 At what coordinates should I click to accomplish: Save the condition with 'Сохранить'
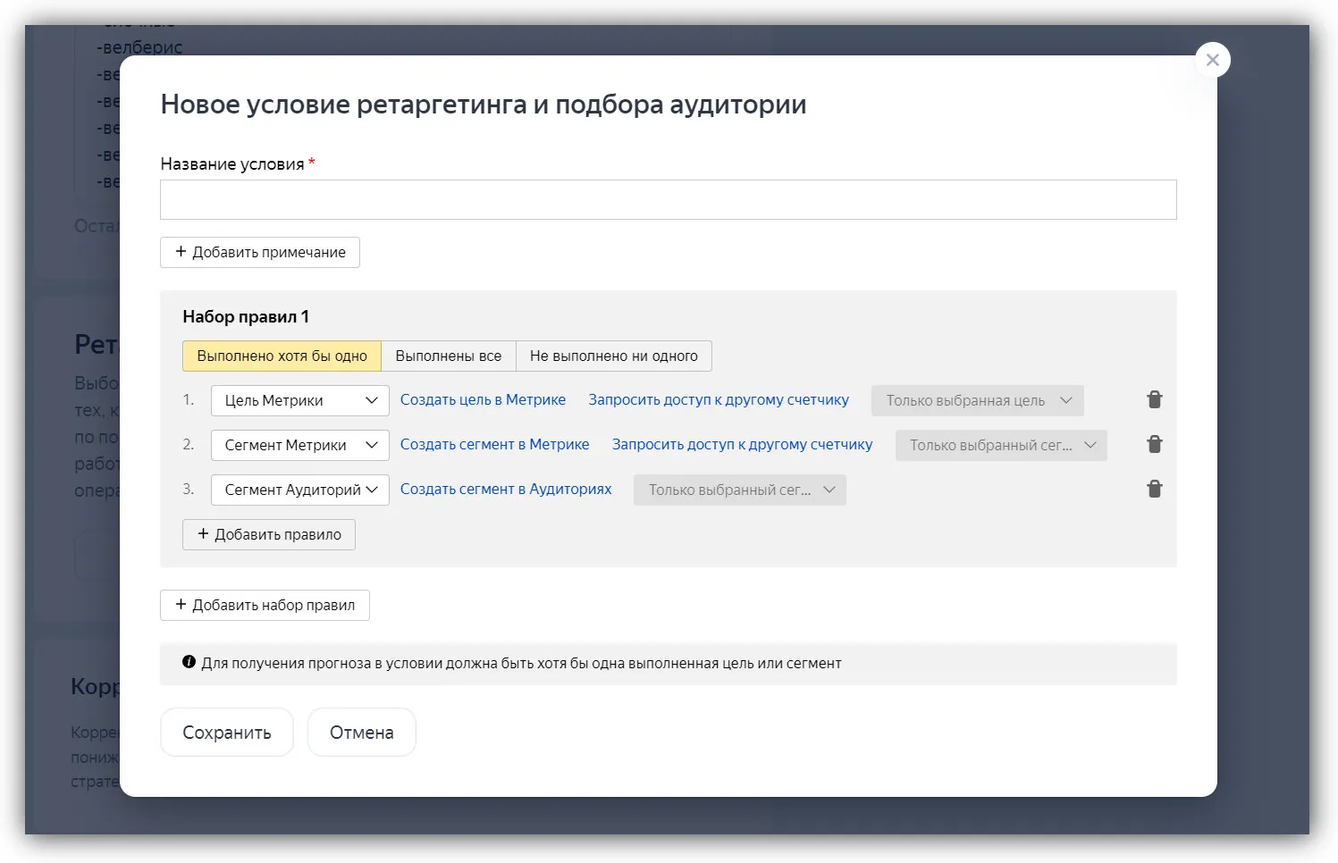pyautogui.click(x=227, y=733)
